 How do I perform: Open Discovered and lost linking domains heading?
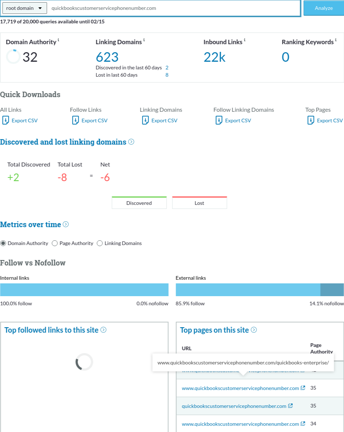pyautogui.click(x=63, y=142)
